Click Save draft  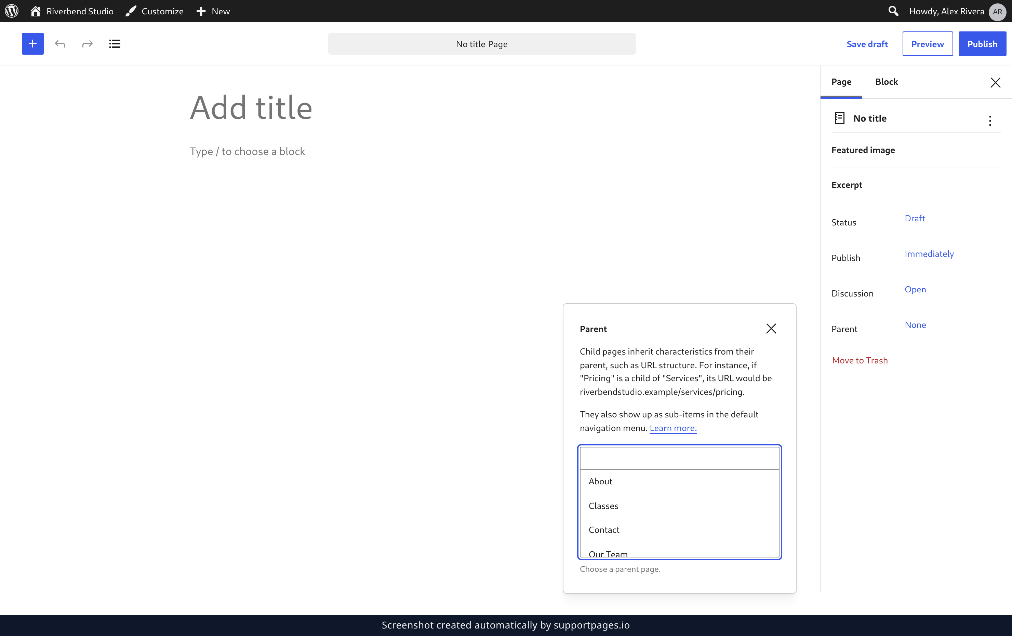tap(867, 44)
